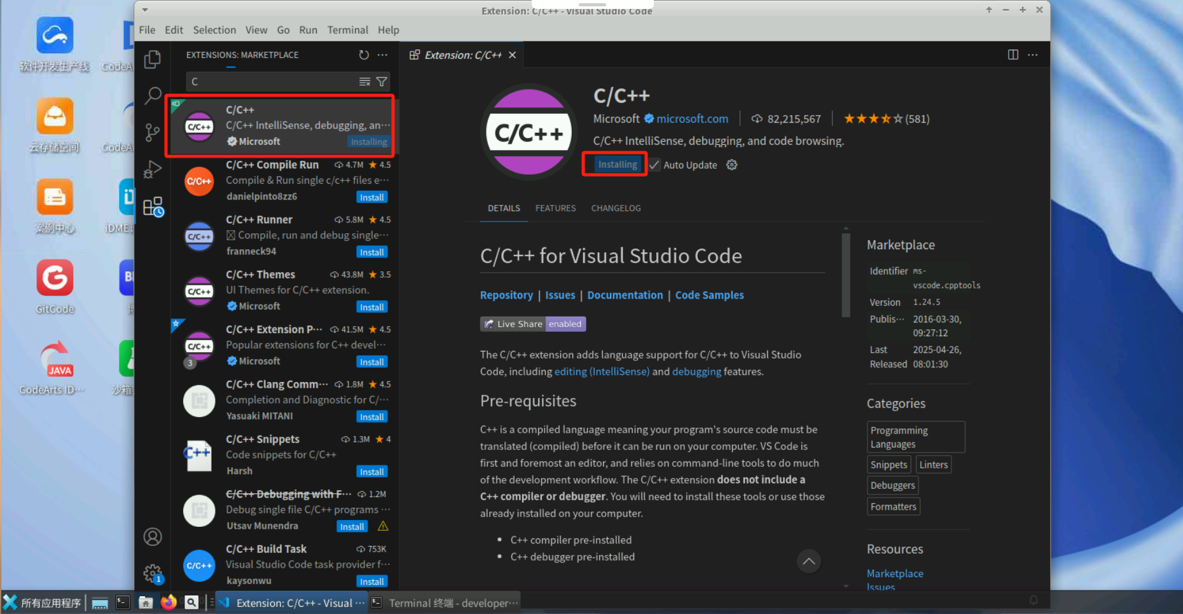Open more actions in Extensions sidebar header
This screenshot has height=614, width=1183.
pos(382,55)
